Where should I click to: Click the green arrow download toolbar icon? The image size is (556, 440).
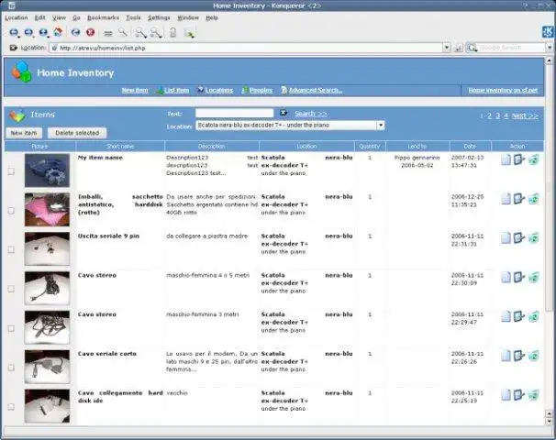(189, 33)
